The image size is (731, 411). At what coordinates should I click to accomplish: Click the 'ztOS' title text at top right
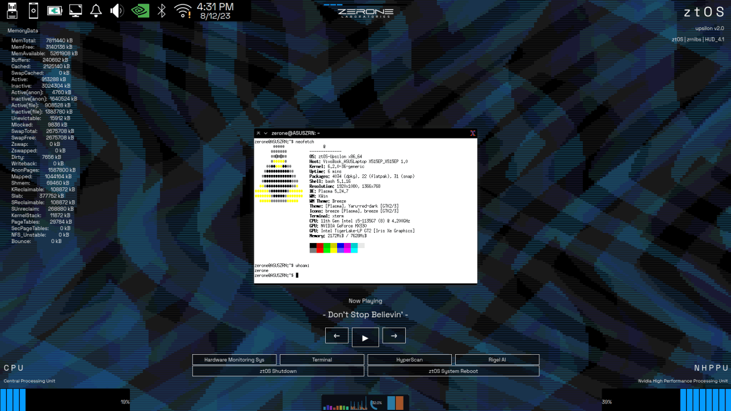703,12
